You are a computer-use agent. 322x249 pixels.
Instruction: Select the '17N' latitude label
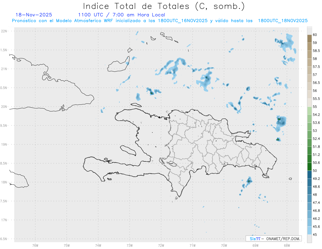(x=4, y=220)
